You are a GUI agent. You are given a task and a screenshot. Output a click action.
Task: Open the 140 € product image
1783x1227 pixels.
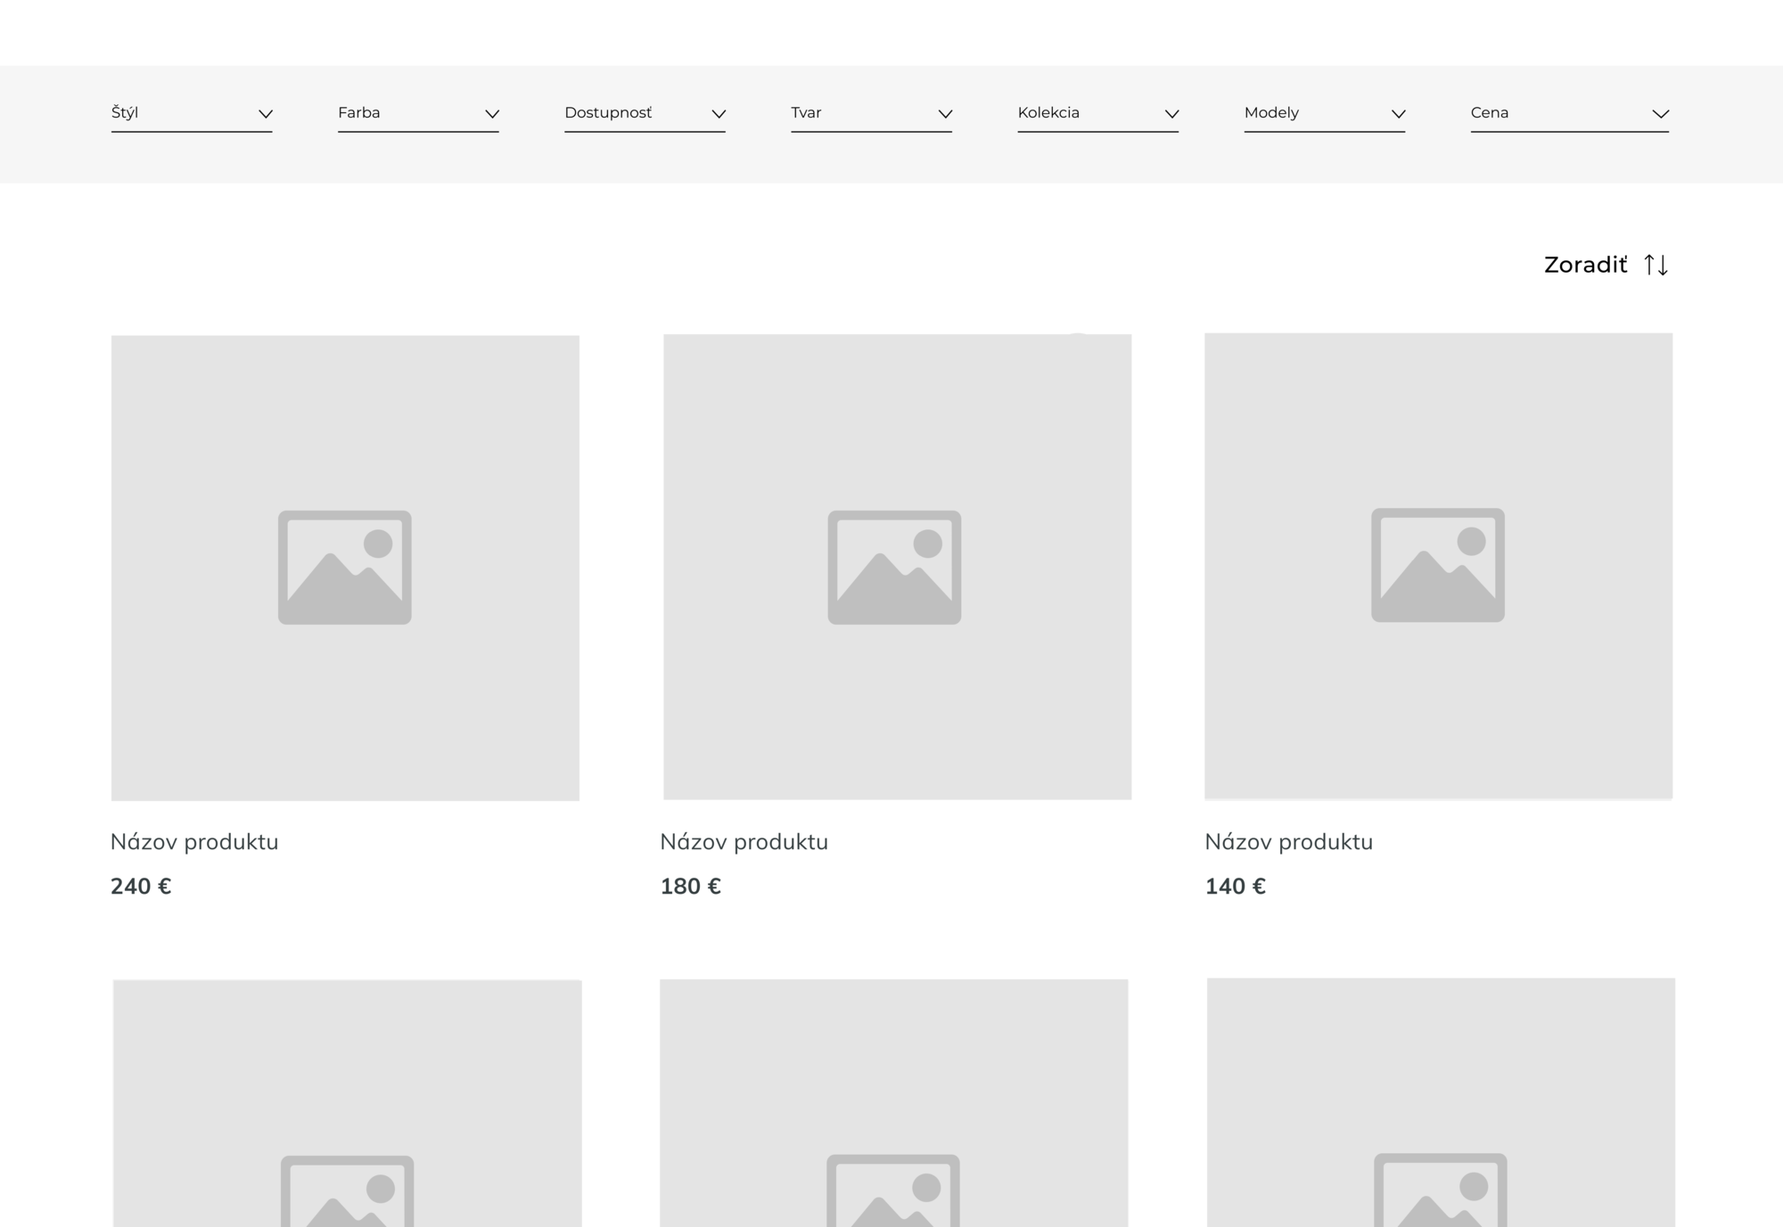(1438, 566)
